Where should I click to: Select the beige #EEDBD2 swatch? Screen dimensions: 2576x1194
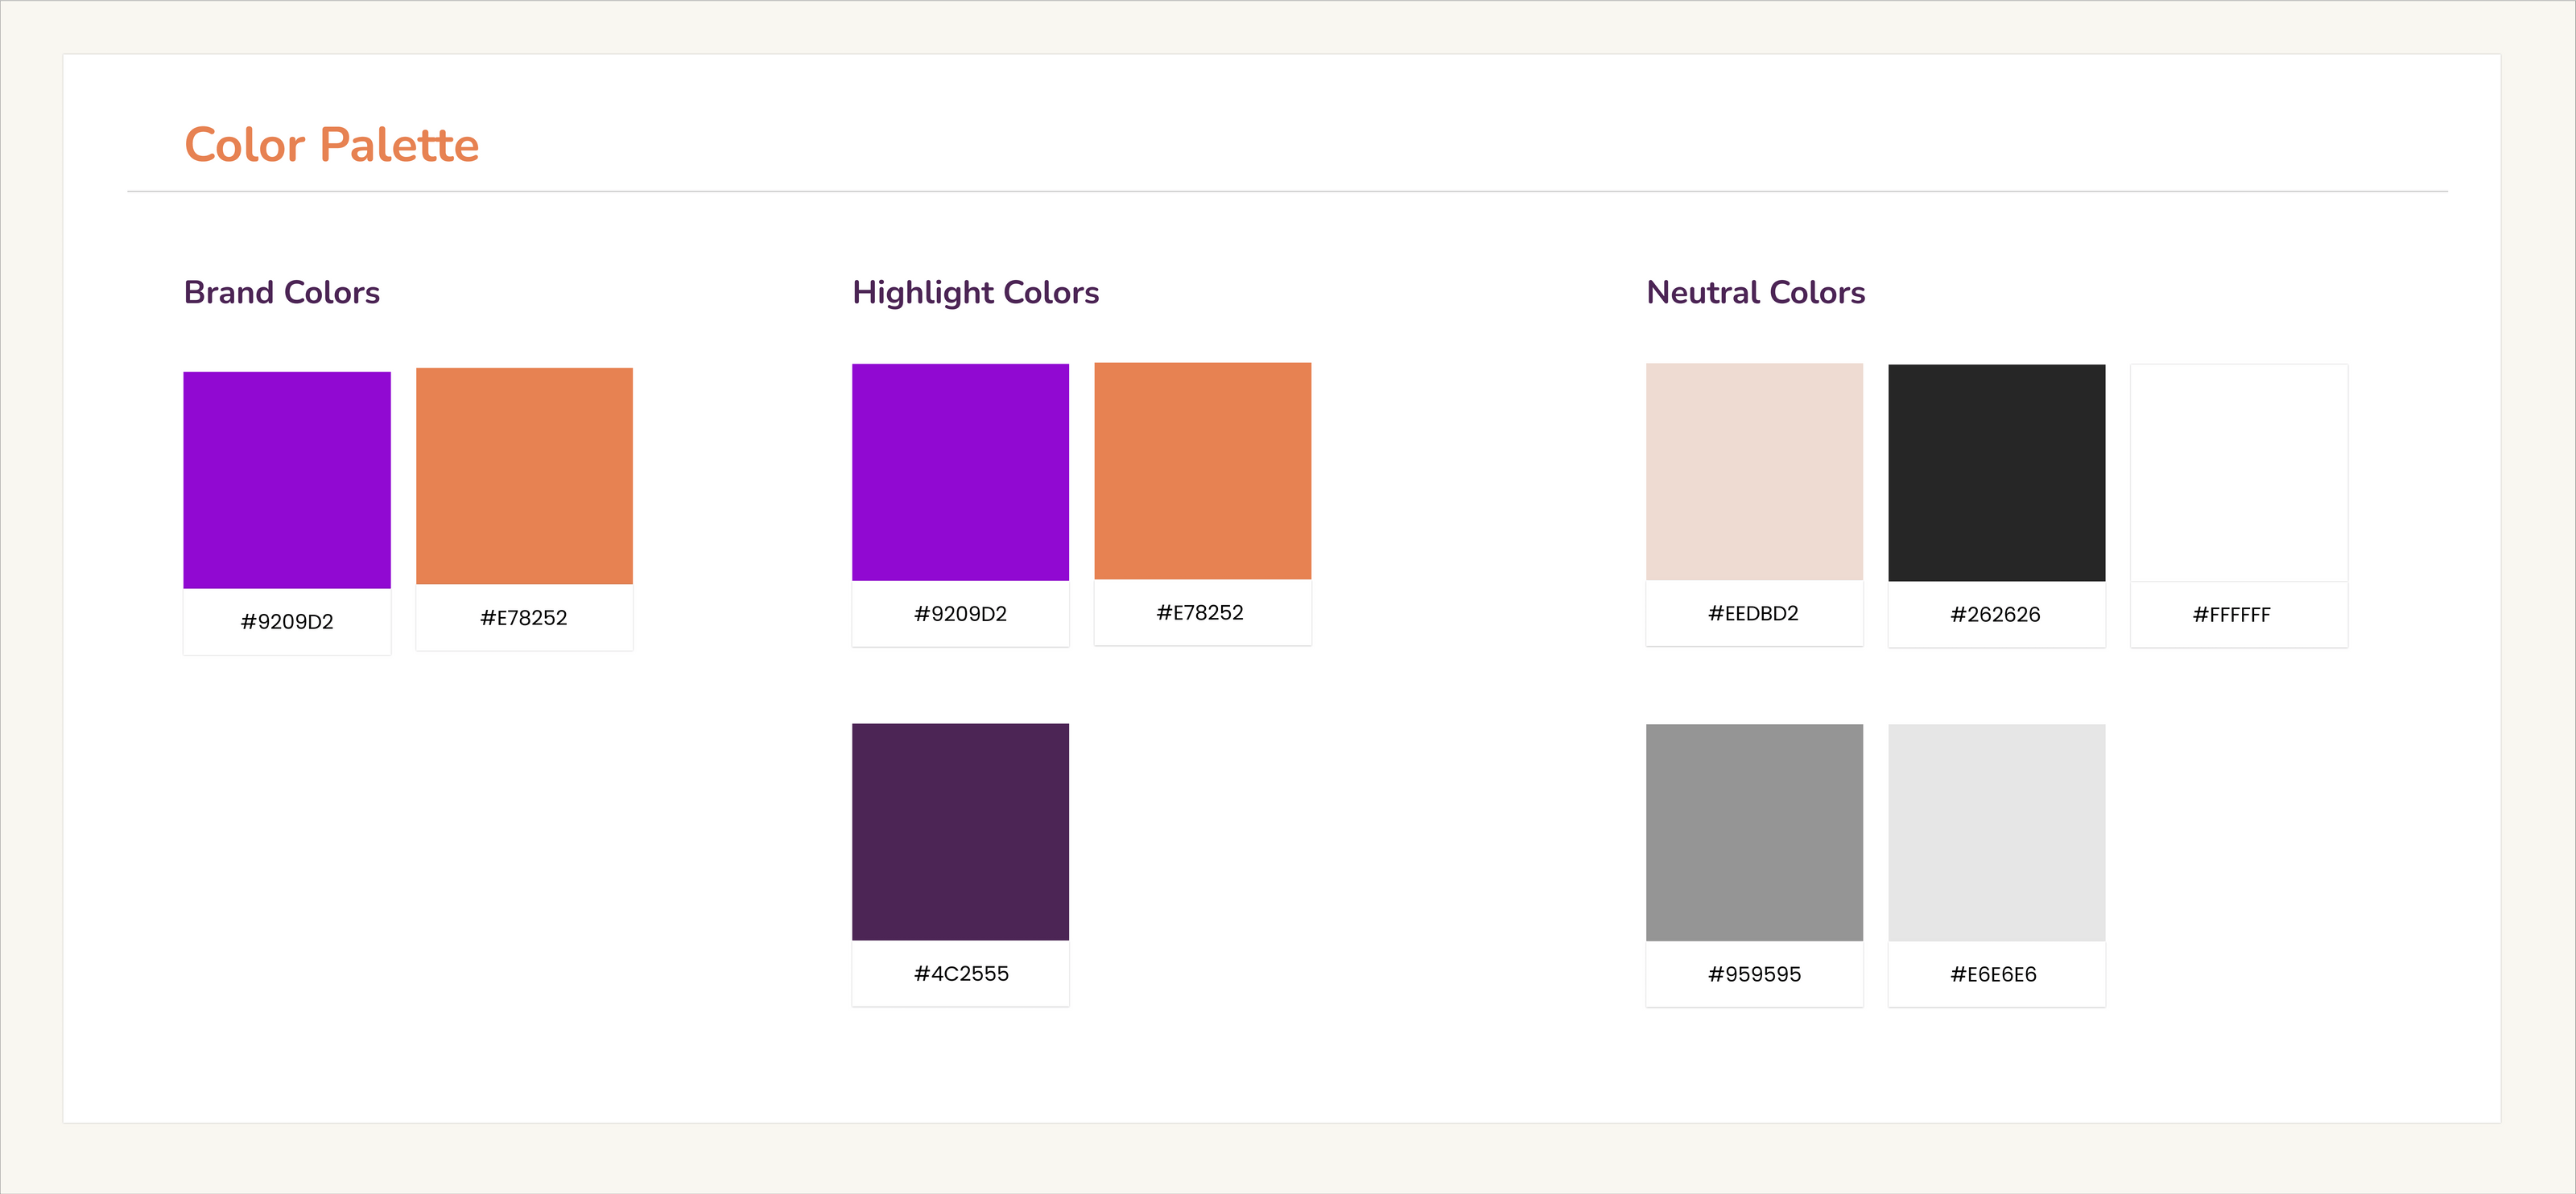1754,471
